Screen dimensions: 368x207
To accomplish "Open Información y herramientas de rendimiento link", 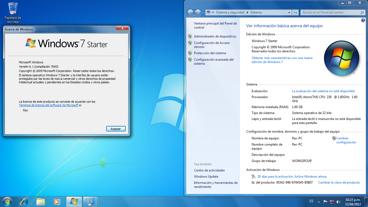I will 216,185.
